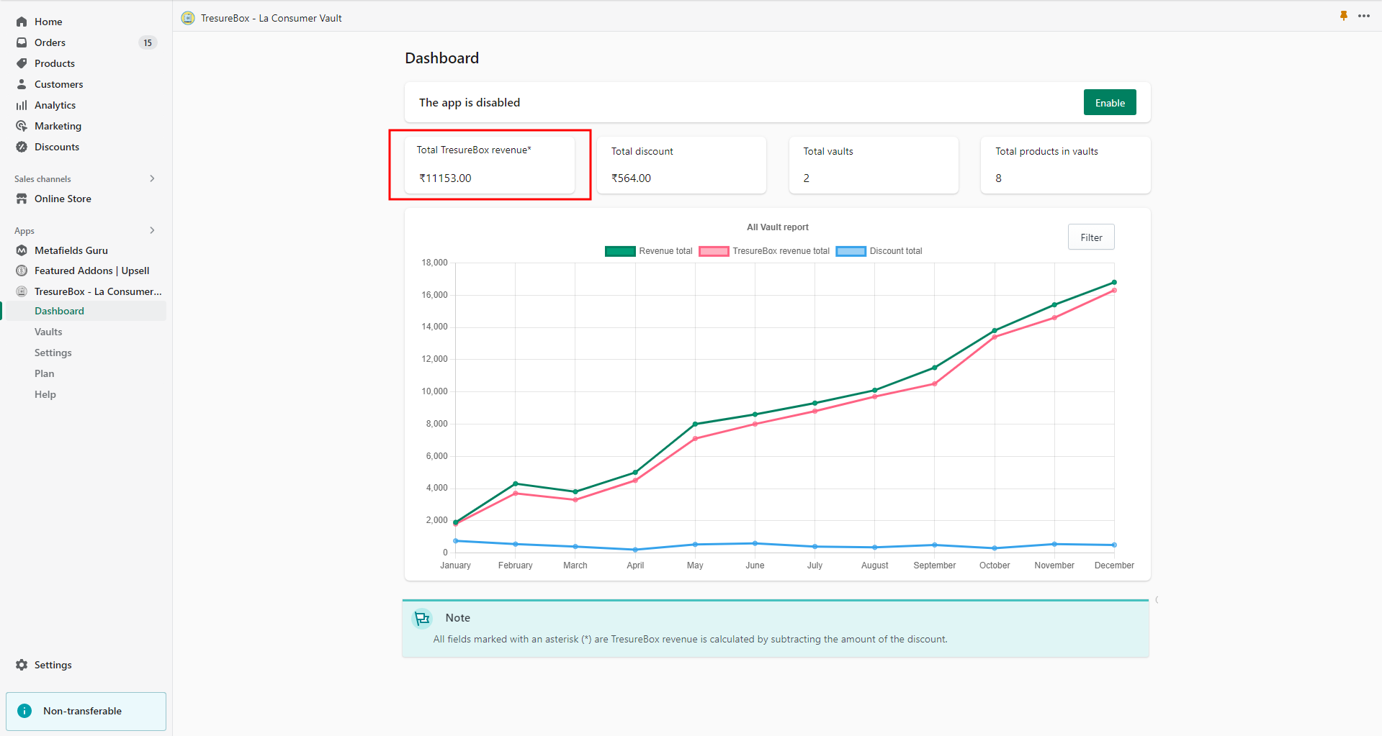Open the TresureBox Settings subpage

[53, 353]
